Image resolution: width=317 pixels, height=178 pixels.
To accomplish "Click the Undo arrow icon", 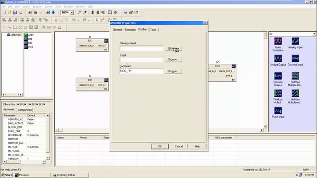I will point(74,20).
